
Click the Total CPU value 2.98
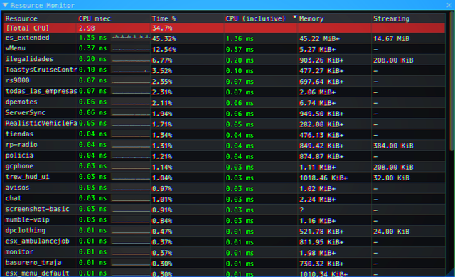(87, 28)
